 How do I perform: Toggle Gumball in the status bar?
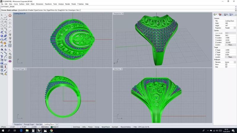115,127
